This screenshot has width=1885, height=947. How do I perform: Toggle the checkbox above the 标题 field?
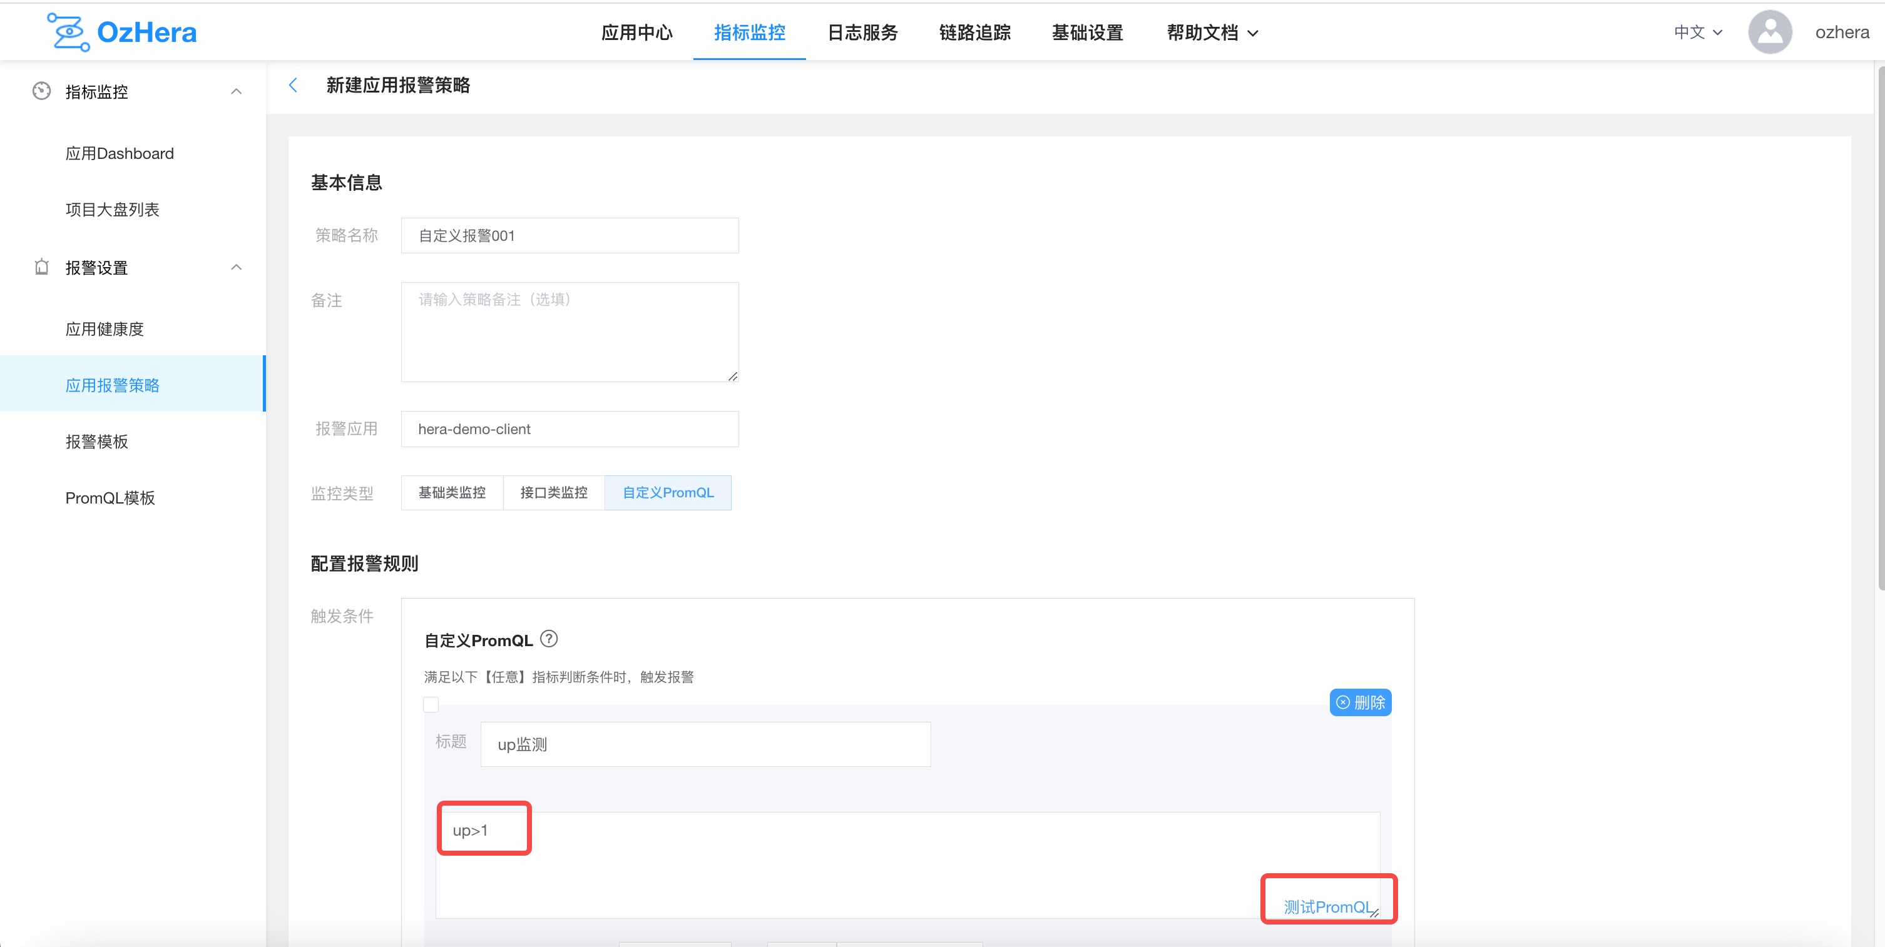coord(431,704)
